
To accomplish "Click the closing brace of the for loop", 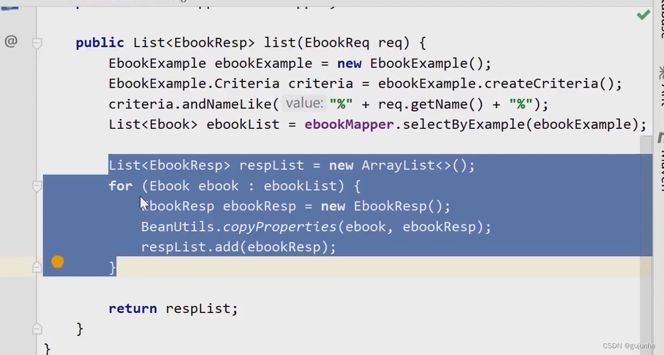I will 112,268.
